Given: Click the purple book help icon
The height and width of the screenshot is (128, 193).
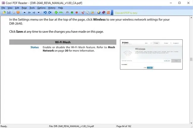Looking at the screenshot, I should pos(104,12).
